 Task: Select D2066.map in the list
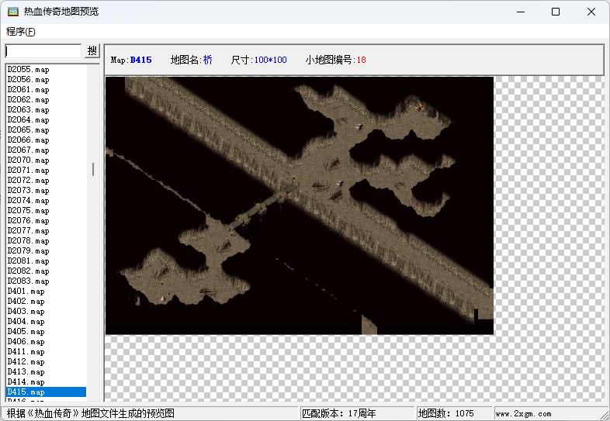click(46, 140)
